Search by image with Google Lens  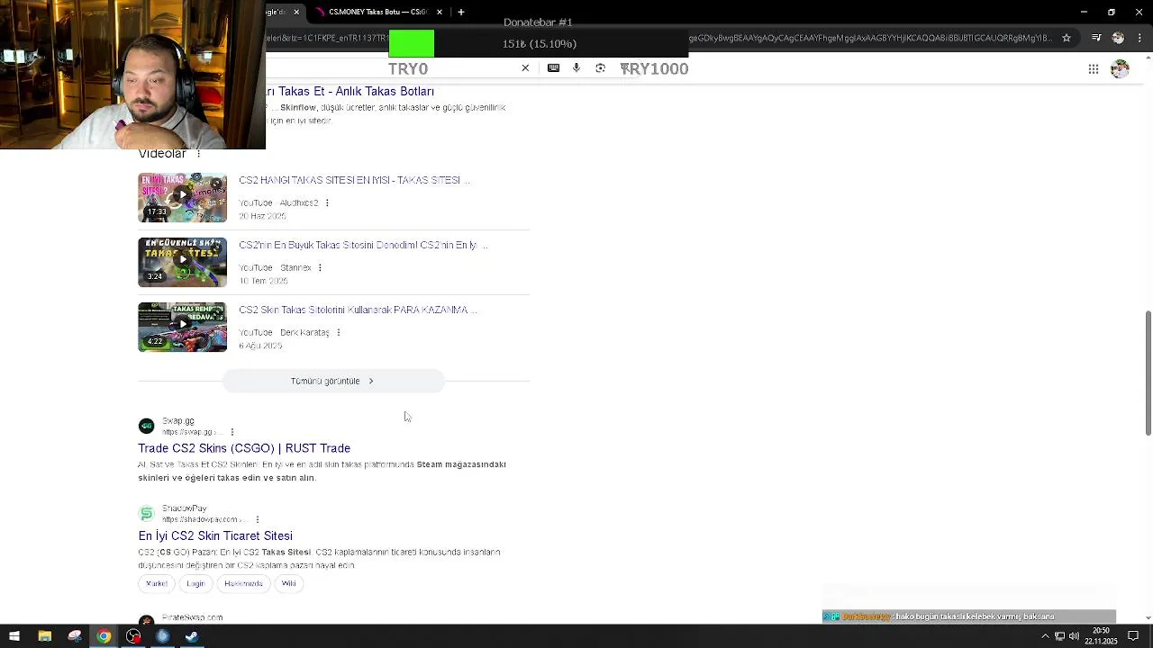[600, 68]
